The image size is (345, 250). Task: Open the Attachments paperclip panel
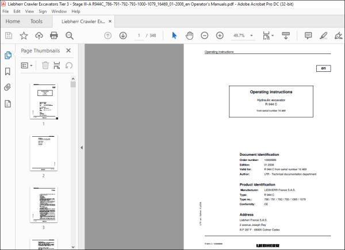click(x=7, y=87)
